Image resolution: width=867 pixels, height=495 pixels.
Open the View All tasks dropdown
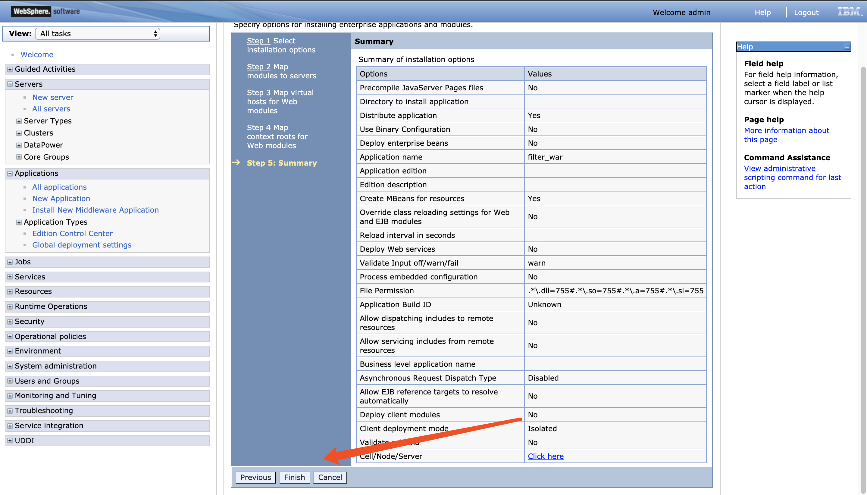coord(98,34)
